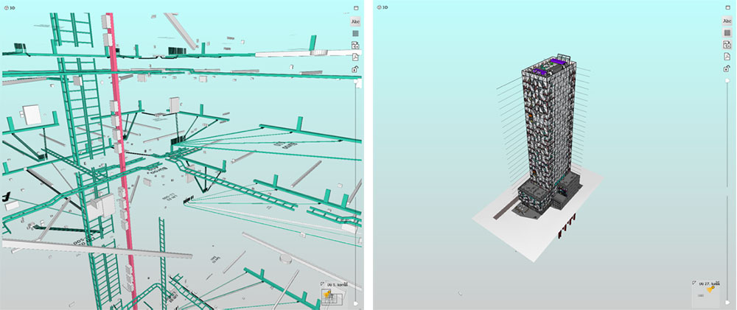Export right viewport using the PDF icon
The height and width of the screenshot is (310, 737).
pyautogui.click(x=727, y=57)
